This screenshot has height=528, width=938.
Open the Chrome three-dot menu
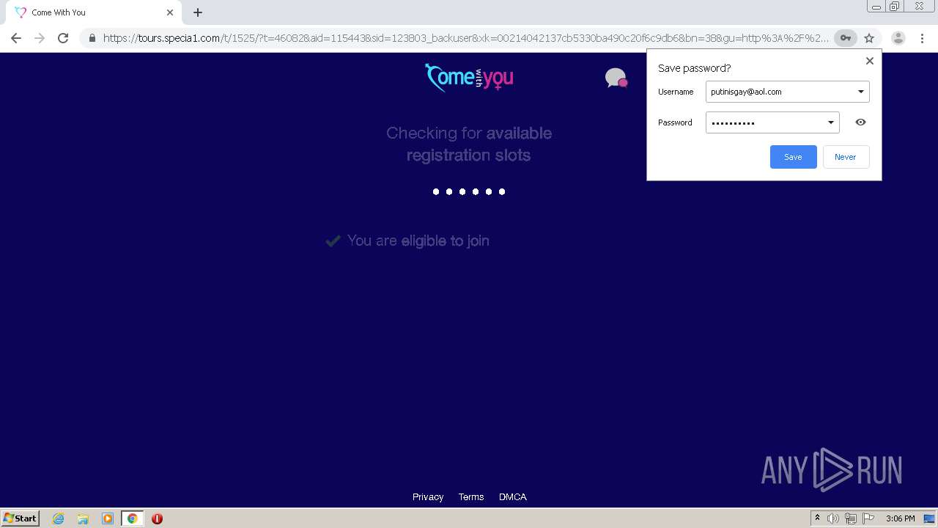(922, 38)
